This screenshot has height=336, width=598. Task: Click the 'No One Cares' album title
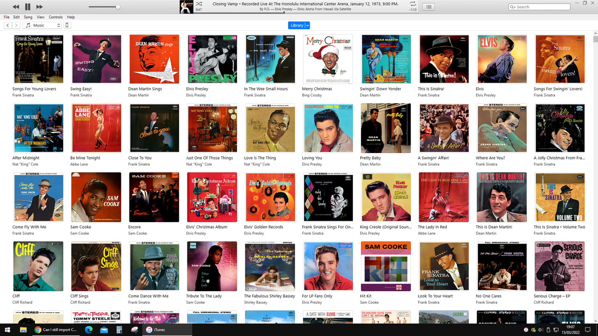coord(488,296)
